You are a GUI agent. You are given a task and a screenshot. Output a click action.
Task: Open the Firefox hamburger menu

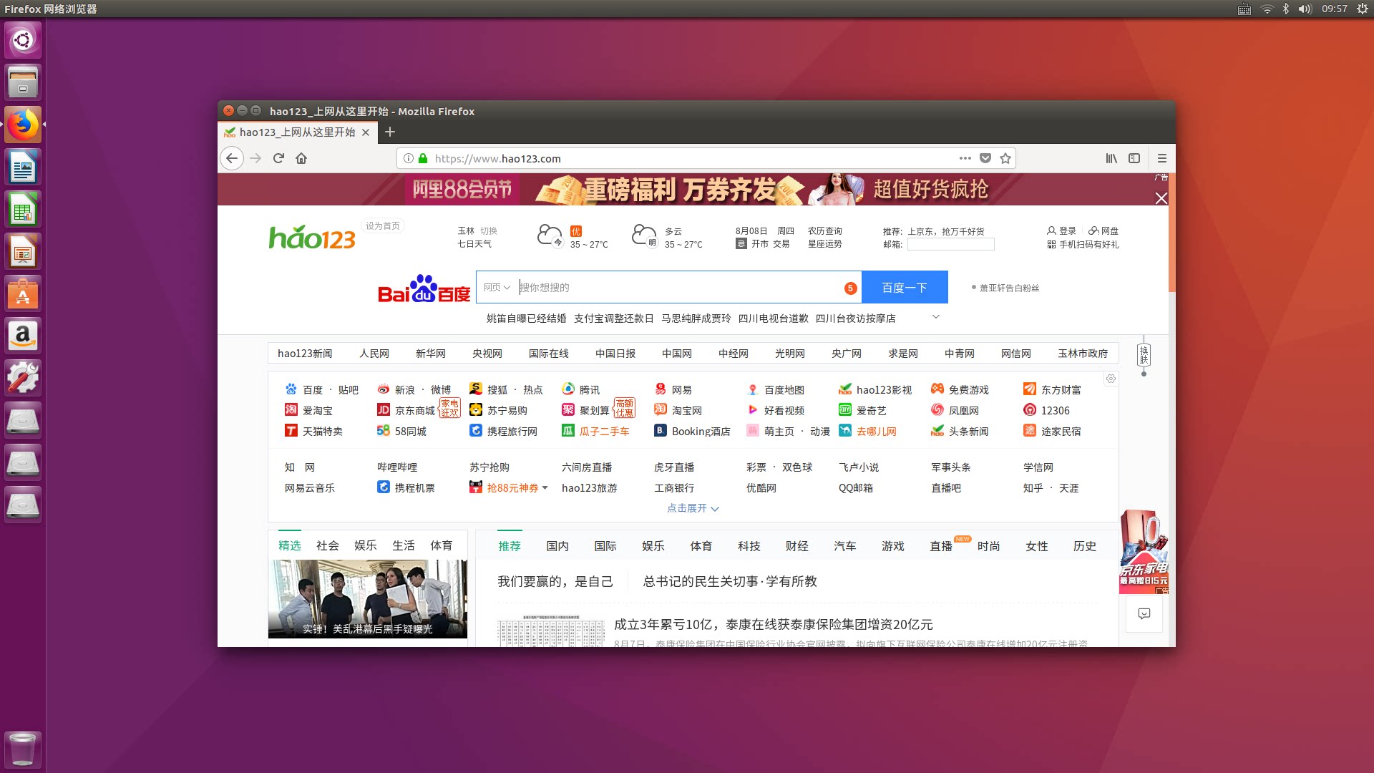pyautogui.click(x=1161, y=158)
